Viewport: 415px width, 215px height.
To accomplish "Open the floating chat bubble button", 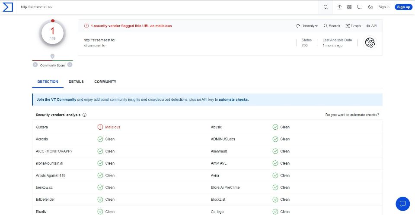I will tap(402, 204).
